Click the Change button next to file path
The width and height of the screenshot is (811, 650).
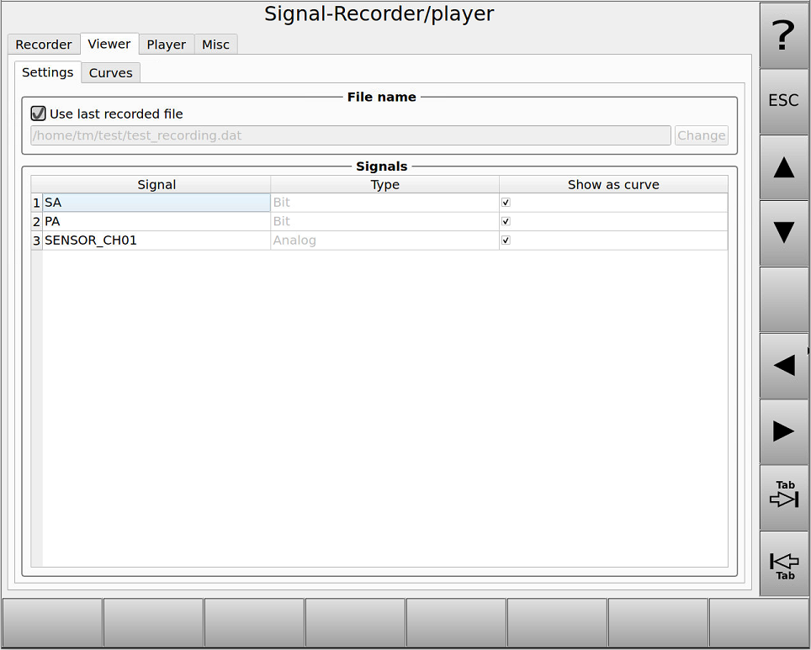[701, 135]
